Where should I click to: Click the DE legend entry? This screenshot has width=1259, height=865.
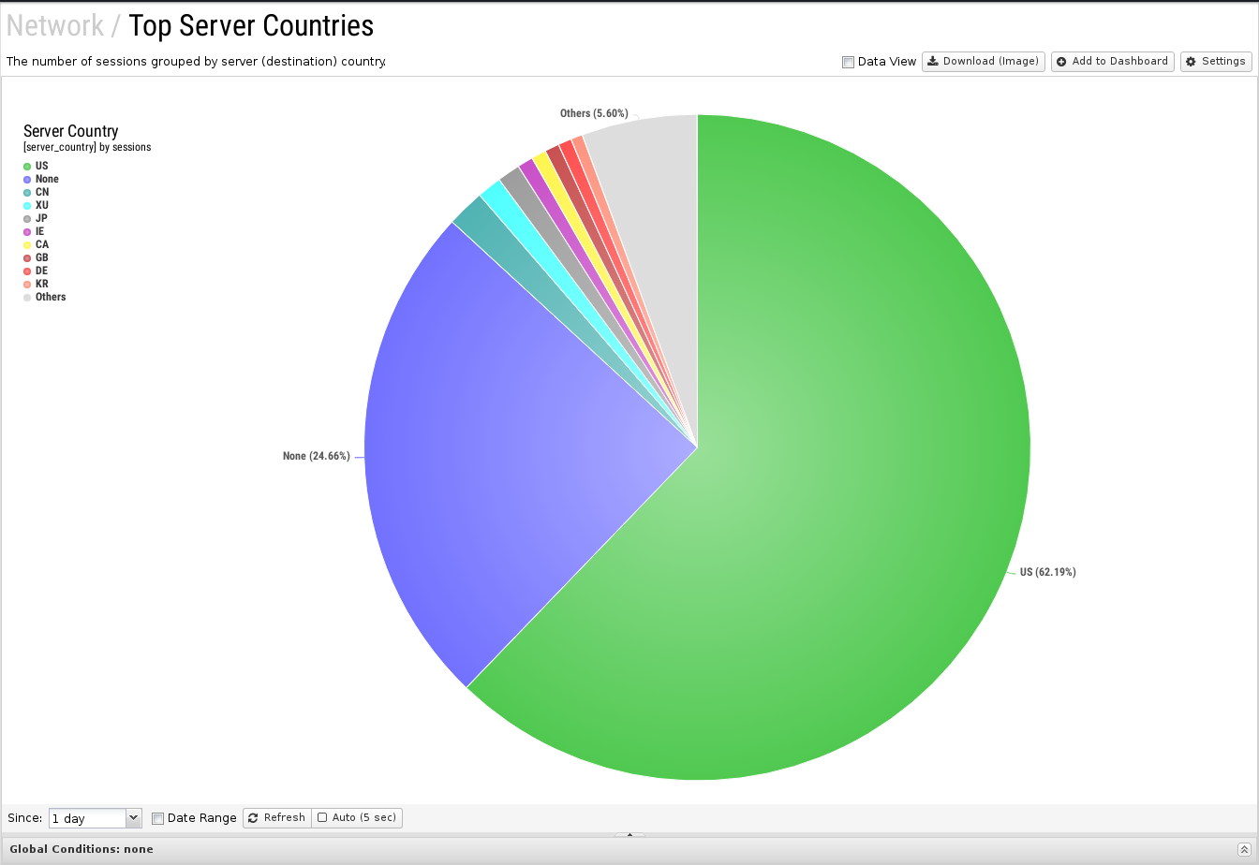36,271
